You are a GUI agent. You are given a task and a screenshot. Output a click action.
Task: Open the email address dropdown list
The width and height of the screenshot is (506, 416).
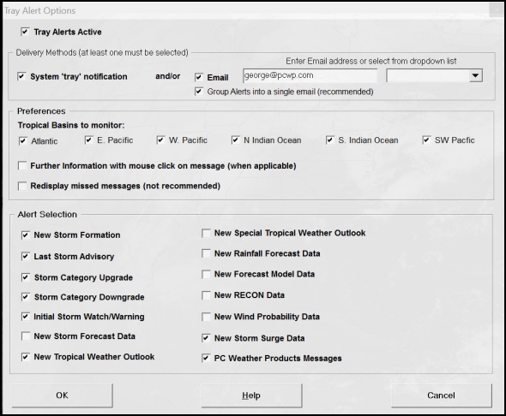[475, 75]
